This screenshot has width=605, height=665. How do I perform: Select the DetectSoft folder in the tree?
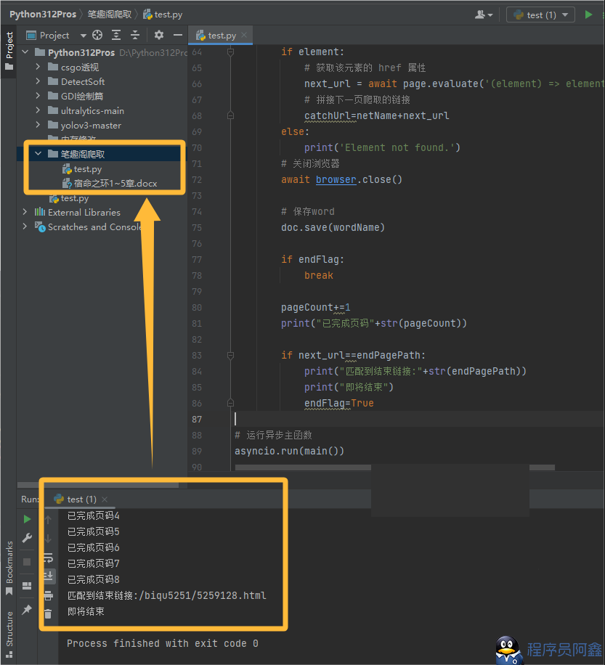tap(82, 81)
